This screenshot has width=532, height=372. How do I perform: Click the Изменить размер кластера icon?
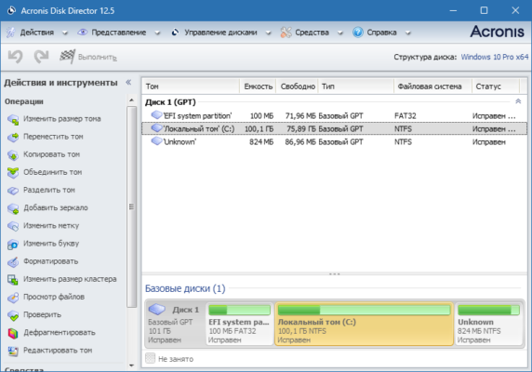click(13, 279)
